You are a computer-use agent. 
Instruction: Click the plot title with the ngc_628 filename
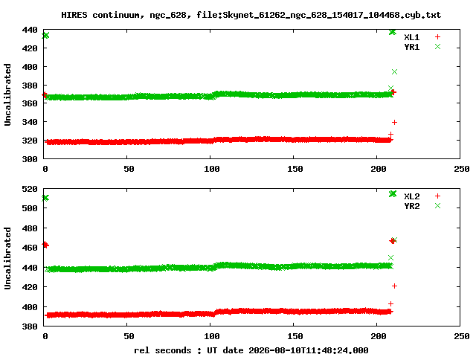(x=251, y=15)
